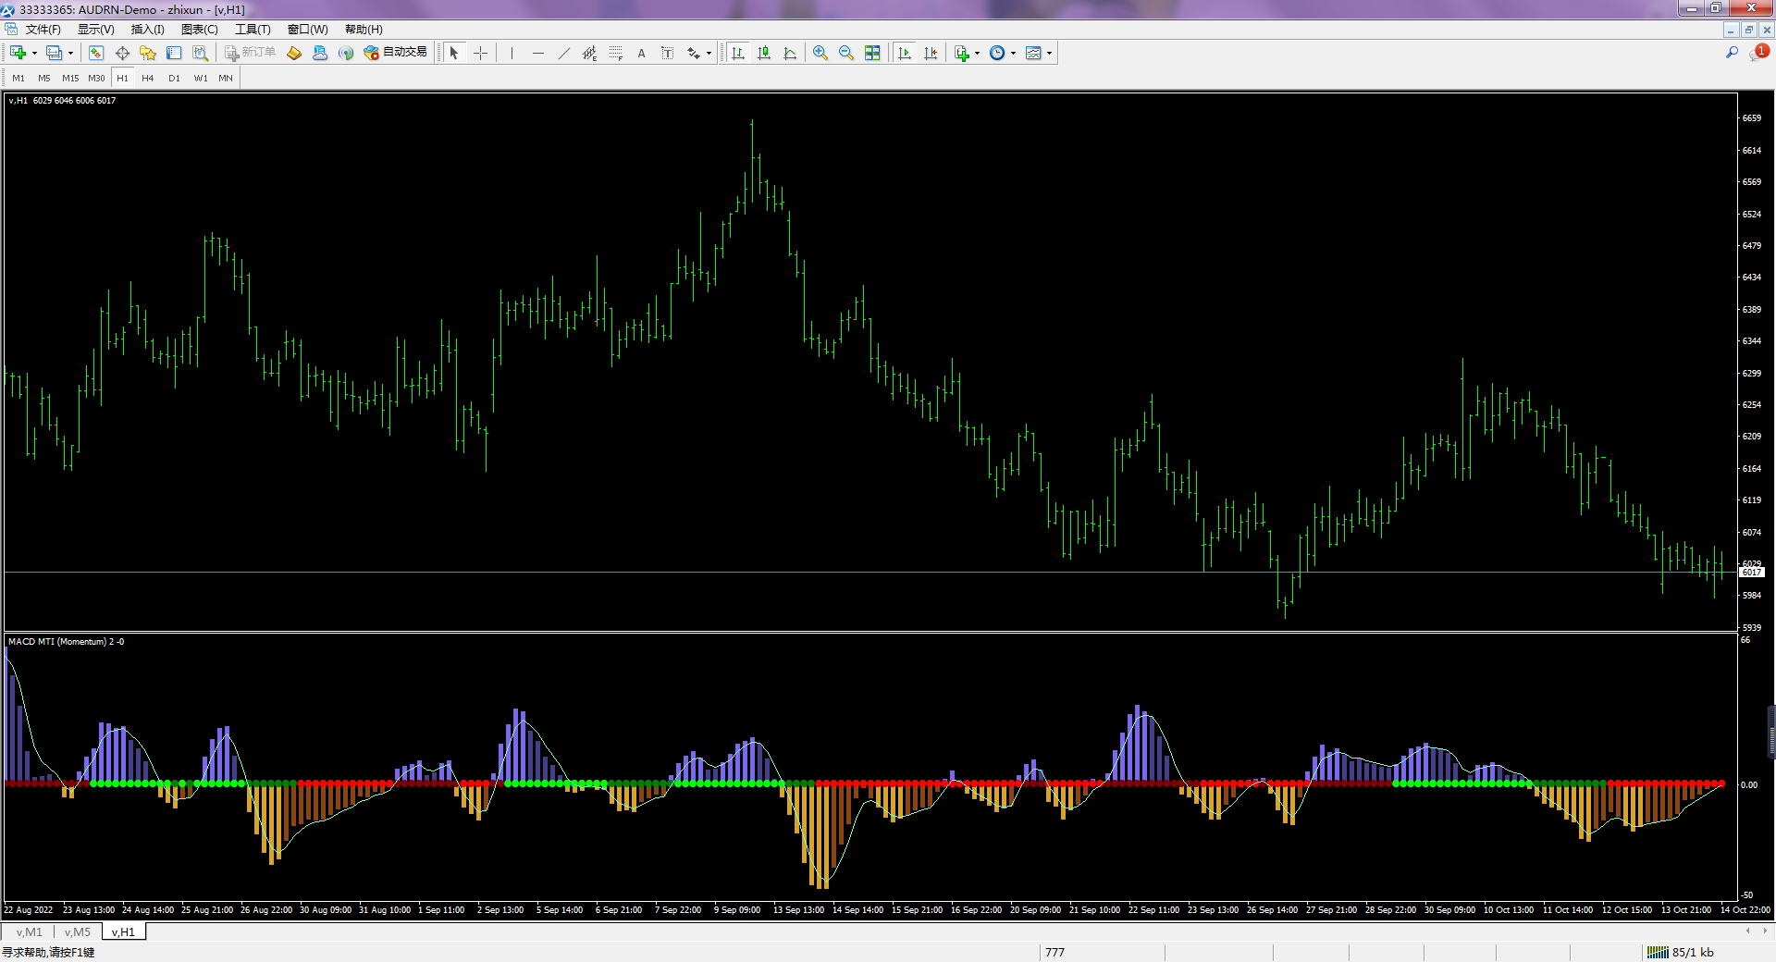Open the 图表(C) menu

[199, 30]
